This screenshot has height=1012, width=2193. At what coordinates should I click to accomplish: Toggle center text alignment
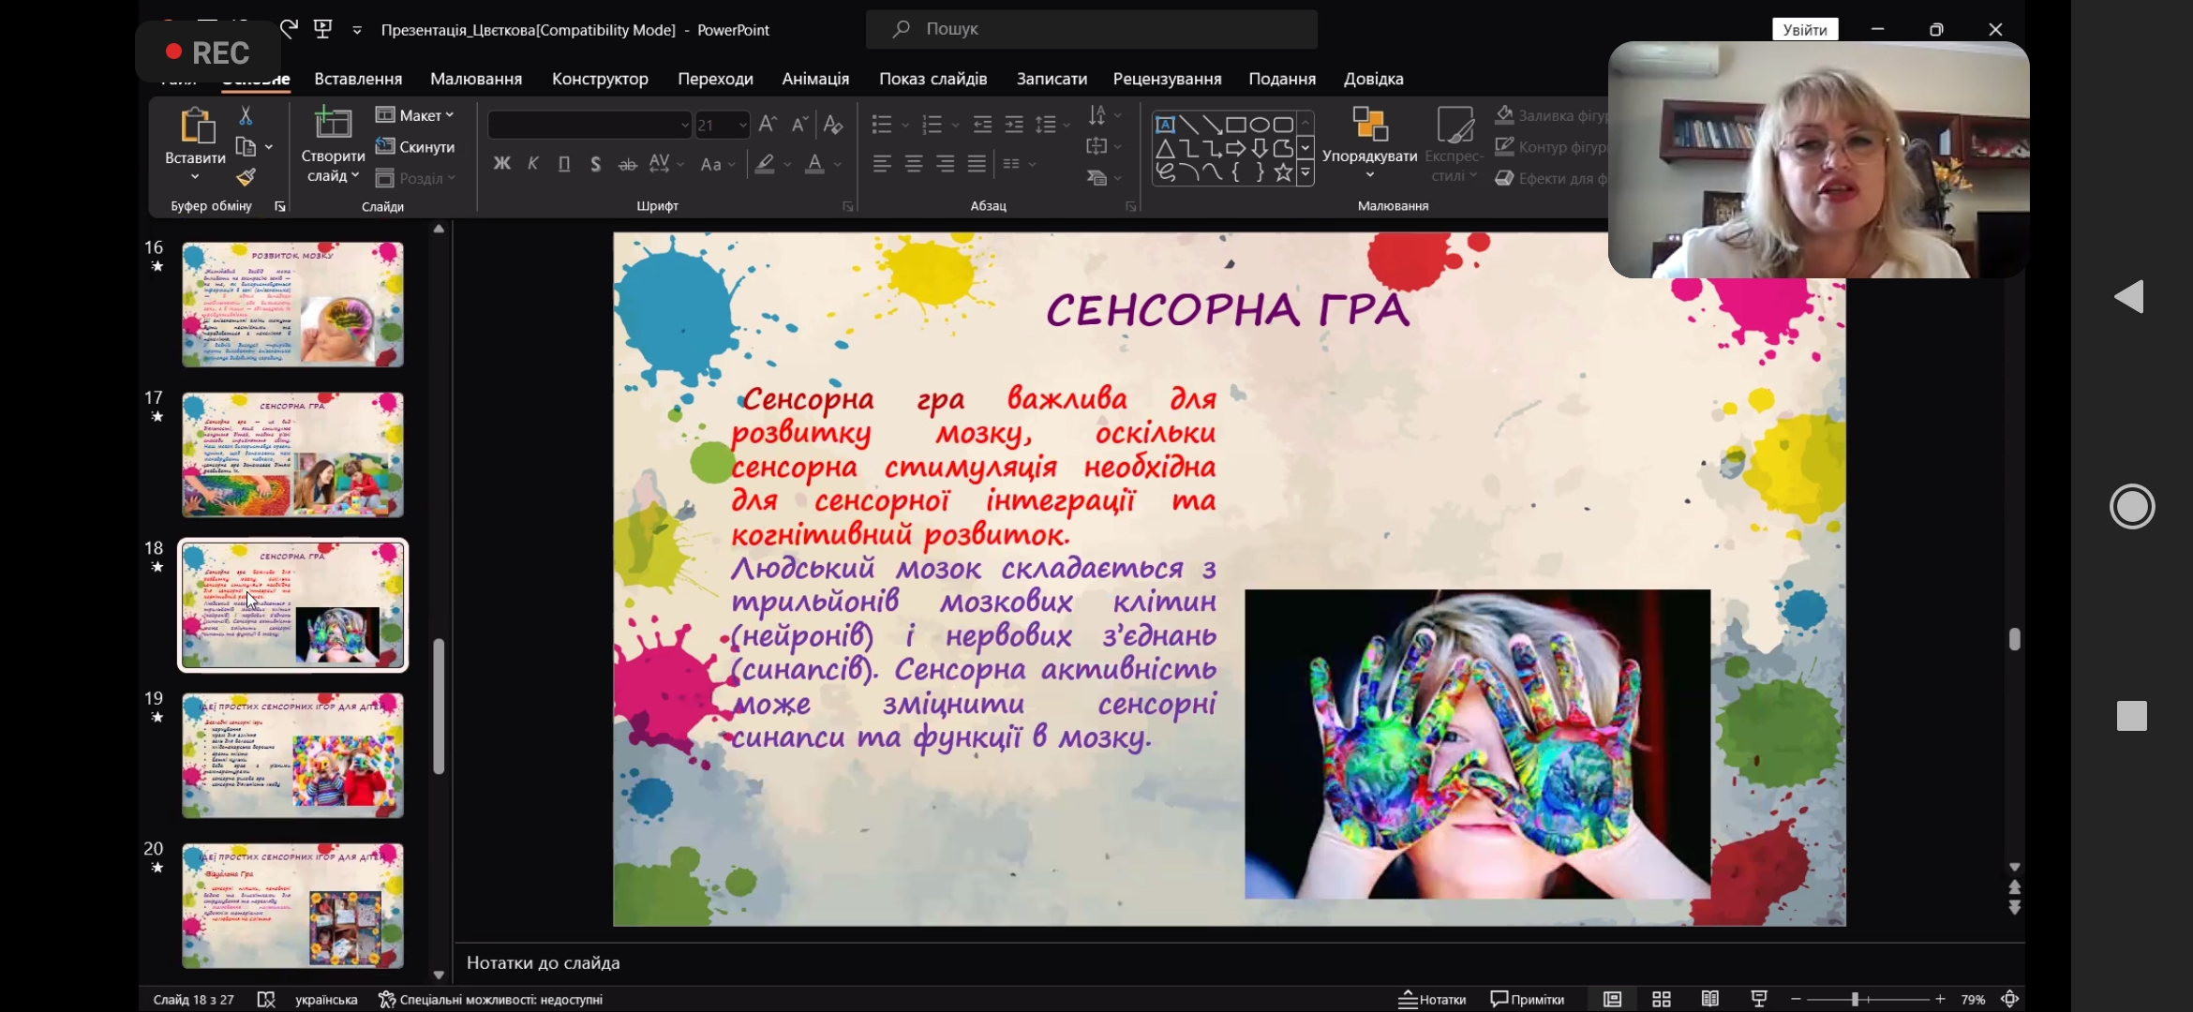pyautogui.click(x=914, y=164)
